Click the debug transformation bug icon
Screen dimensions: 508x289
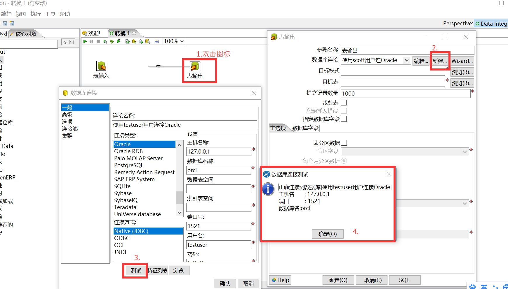(x=112, y=41)
